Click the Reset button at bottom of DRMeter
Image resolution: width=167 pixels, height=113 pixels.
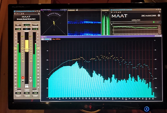click(18, 96)
